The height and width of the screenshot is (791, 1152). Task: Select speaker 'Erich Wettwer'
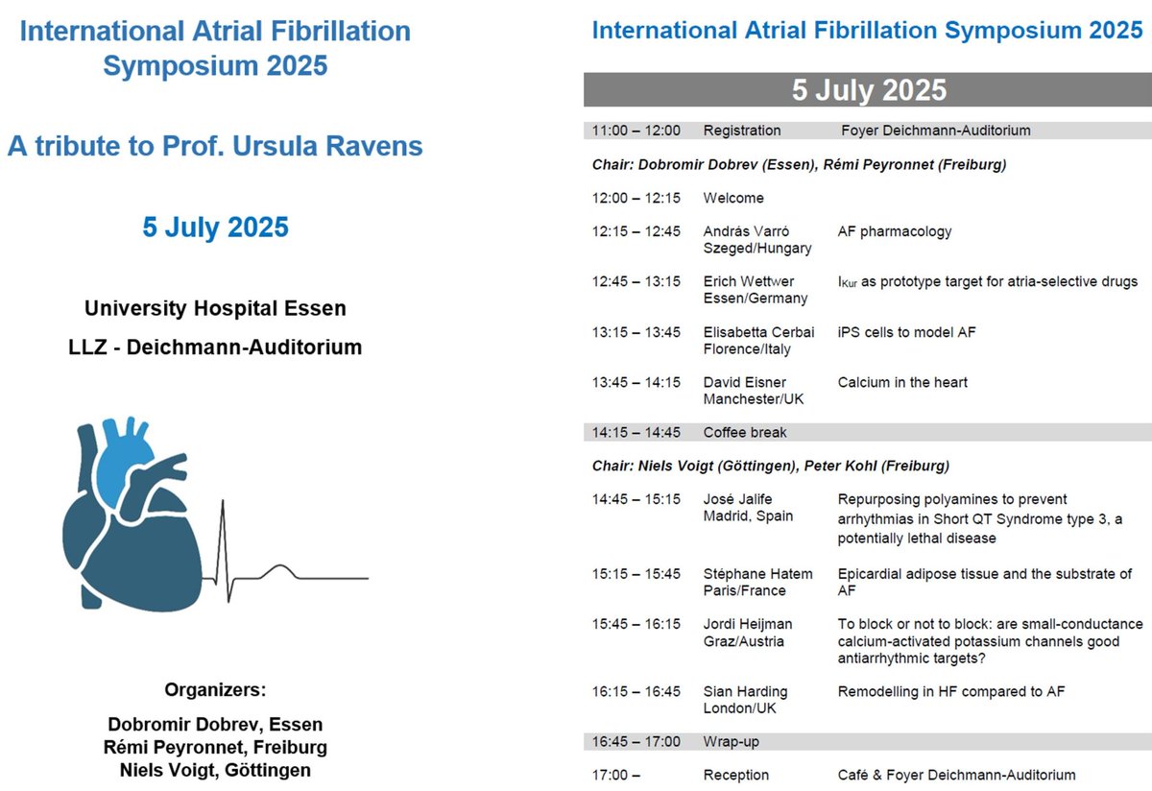[x=749, y=281]
